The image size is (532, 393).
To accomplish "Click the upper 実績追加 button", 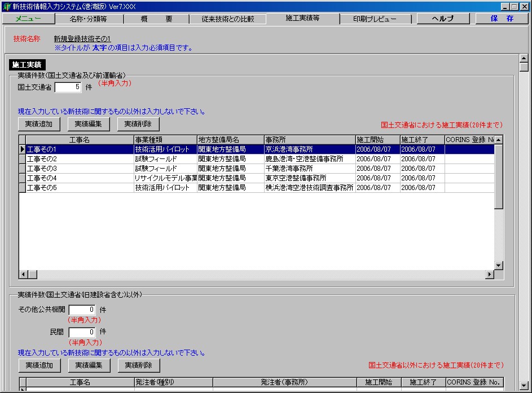I will pos(39,124).
